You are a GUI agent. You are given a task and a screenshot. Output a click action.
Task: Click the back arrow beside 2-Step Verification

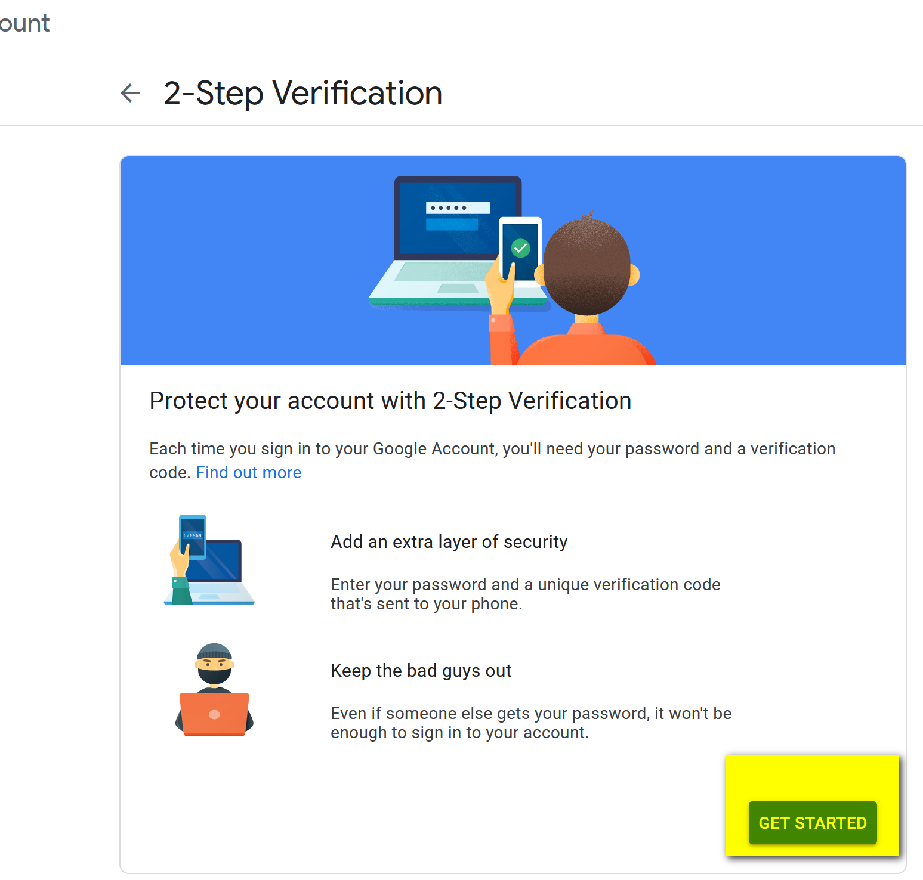pos(130,93)
